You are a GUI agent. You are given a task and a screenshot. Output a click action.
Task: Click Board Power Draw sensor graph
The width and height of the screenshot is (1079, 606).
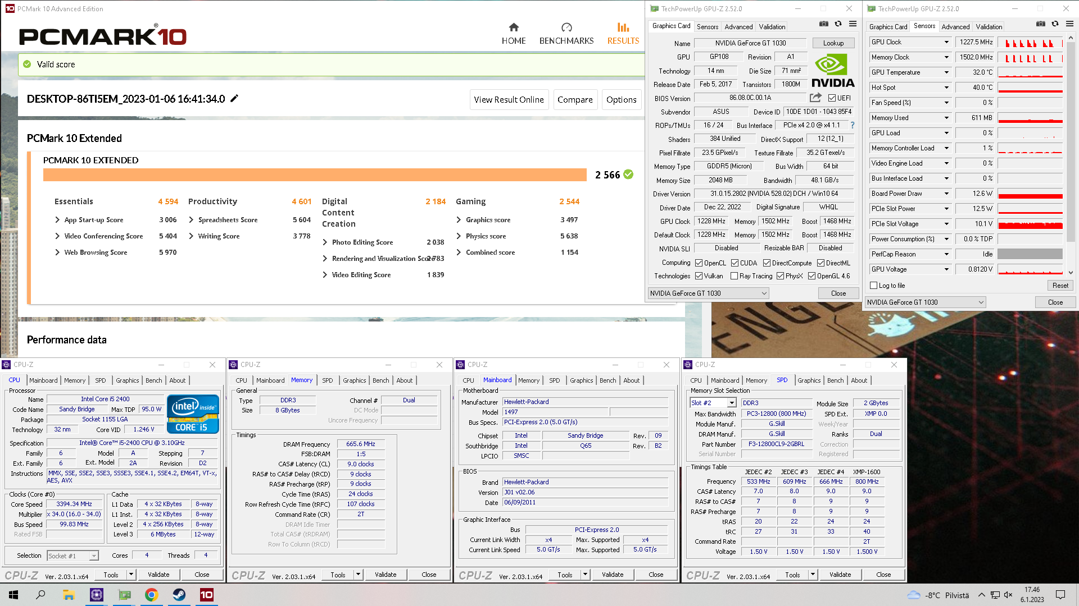coord(1030,194)
